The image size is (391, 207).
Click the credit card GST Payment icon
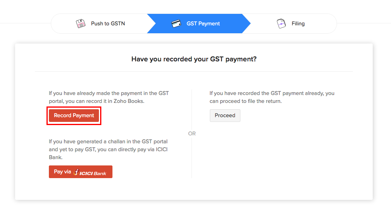pyautogui.click(x=176, y=23)
